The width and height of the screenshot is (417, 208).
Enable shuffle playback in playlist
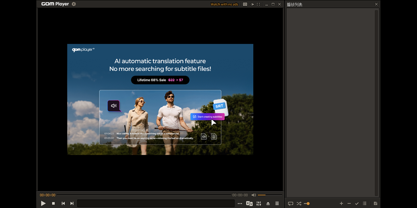pyautogui.click(x=299, y=203)
